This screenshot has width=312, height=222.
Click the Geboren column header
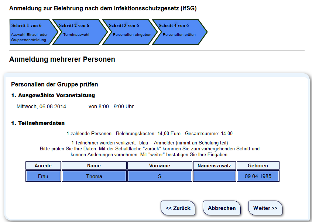pyautogui.click(x=258, y=165)
